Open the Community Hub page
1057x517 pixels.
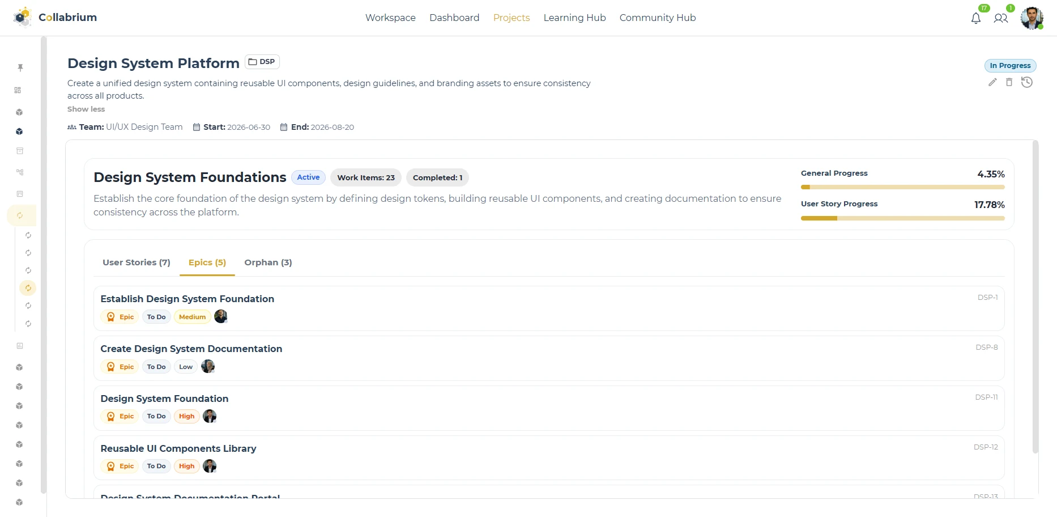658,18
